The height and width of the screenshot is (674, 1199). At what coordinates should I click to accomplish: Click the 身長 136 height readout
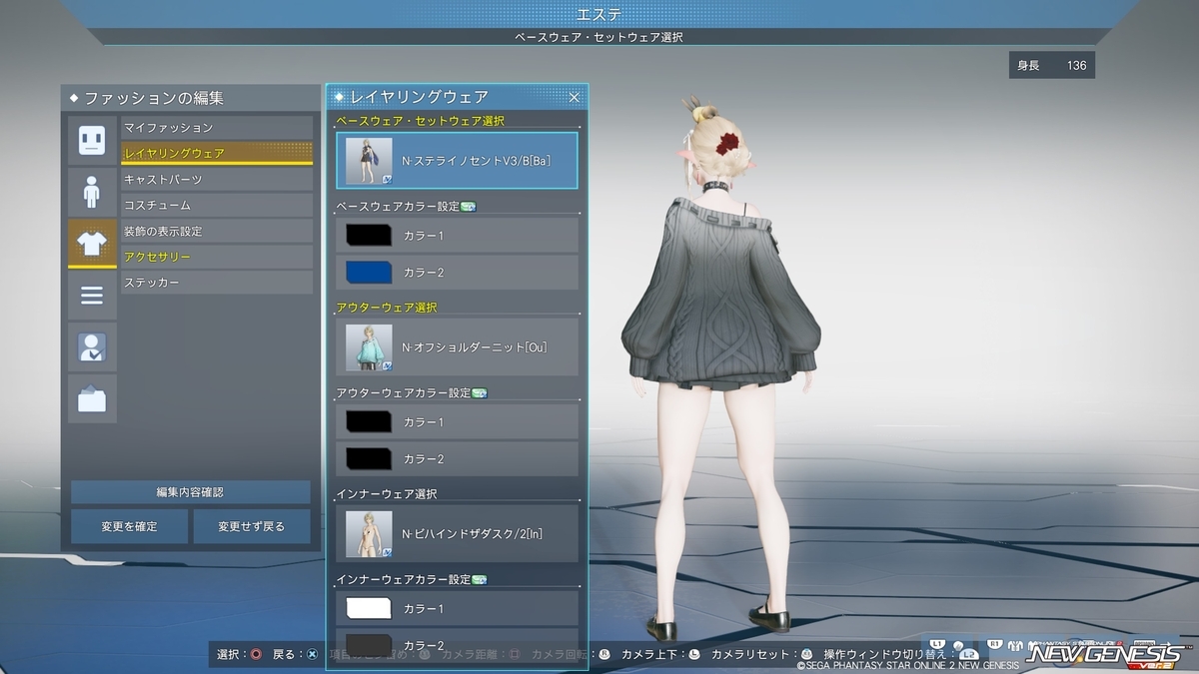[x=1052, y=66]
